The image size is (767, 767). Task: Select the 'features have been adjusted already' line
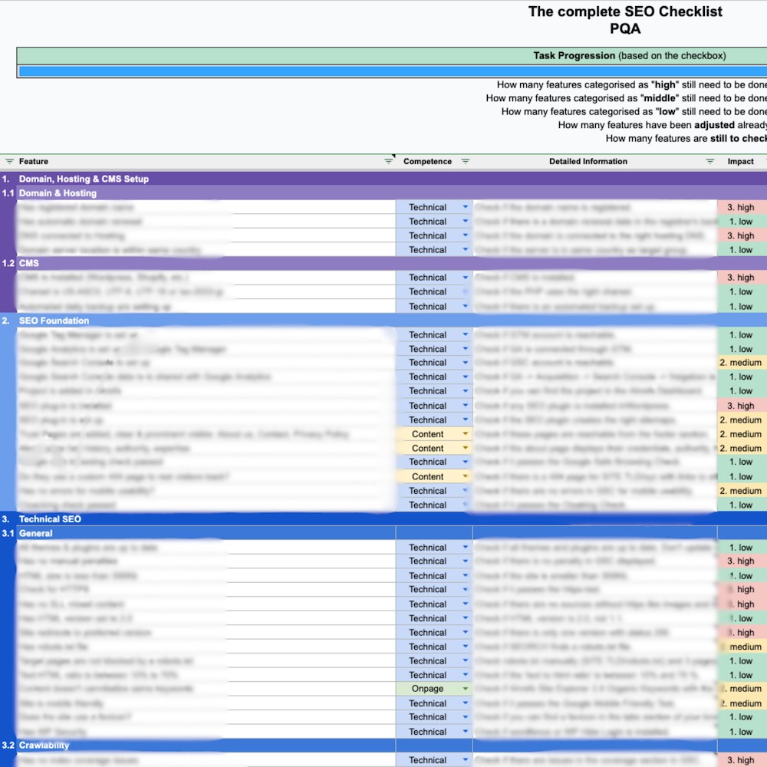click(x=663, y=125)
